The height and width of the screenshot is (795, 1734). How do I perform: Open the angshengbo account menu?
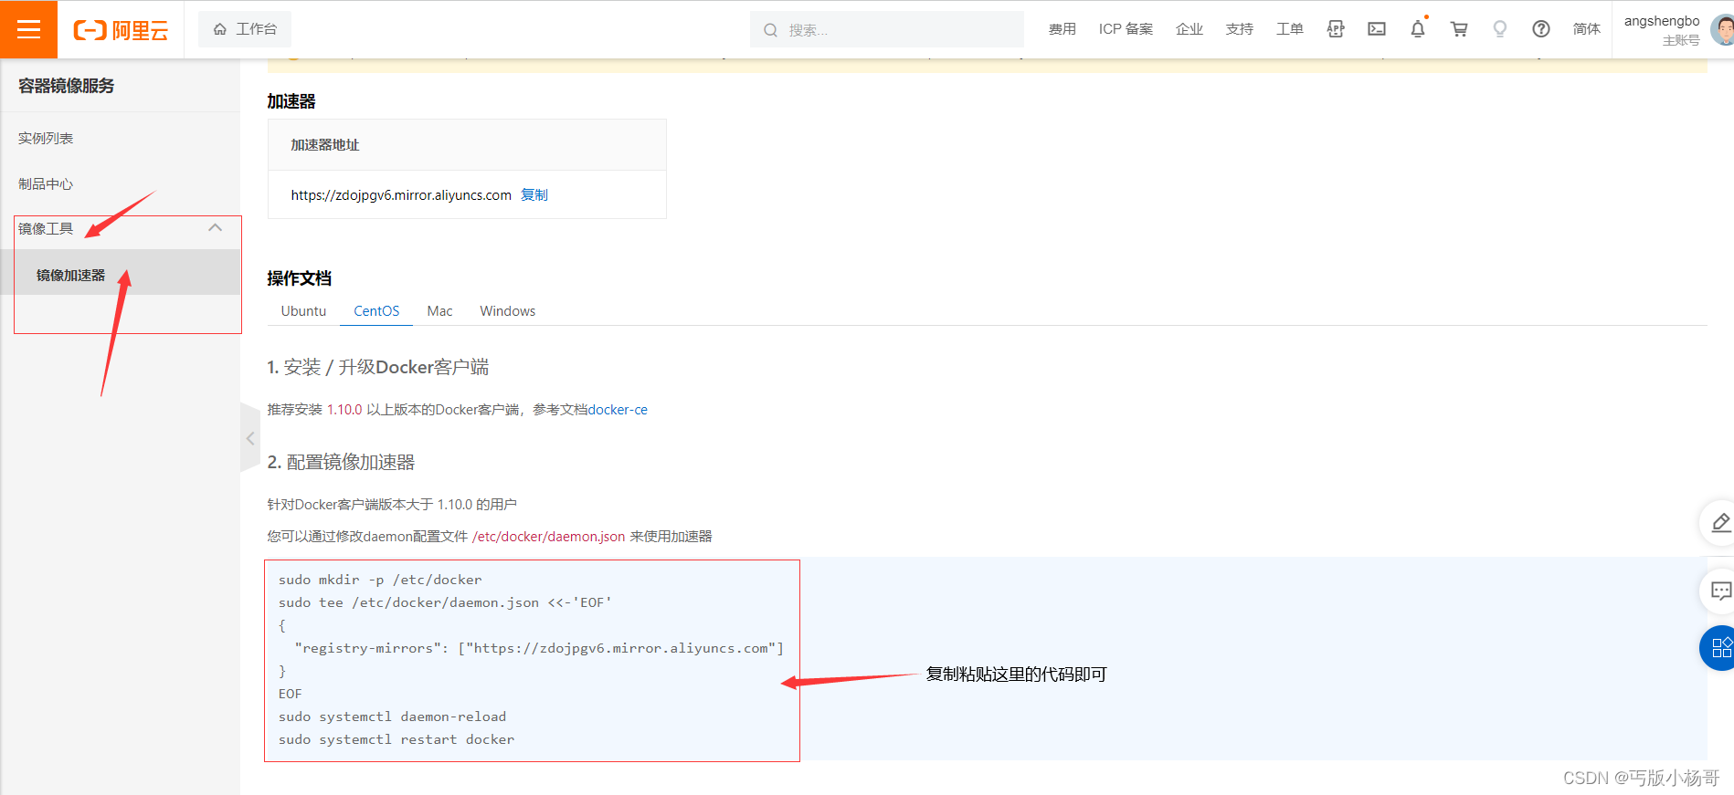point(1662,29)
